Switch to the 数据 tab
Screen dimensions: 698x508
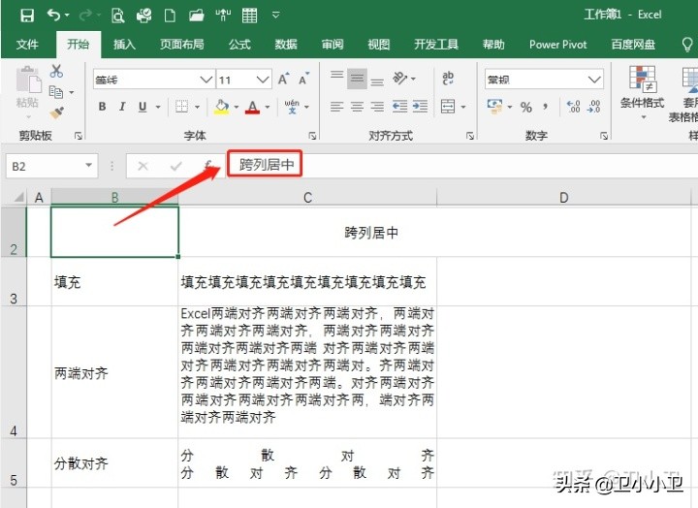[286, 45]
